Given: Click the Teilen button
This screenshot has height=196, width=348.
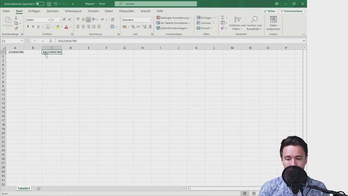Looking at the screenshot, I should pyautogui.click(x=270, y=11).
